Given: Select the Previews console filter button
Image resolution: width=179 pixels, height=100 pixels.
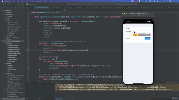Looking at the screenshot, I should [66, 99].
